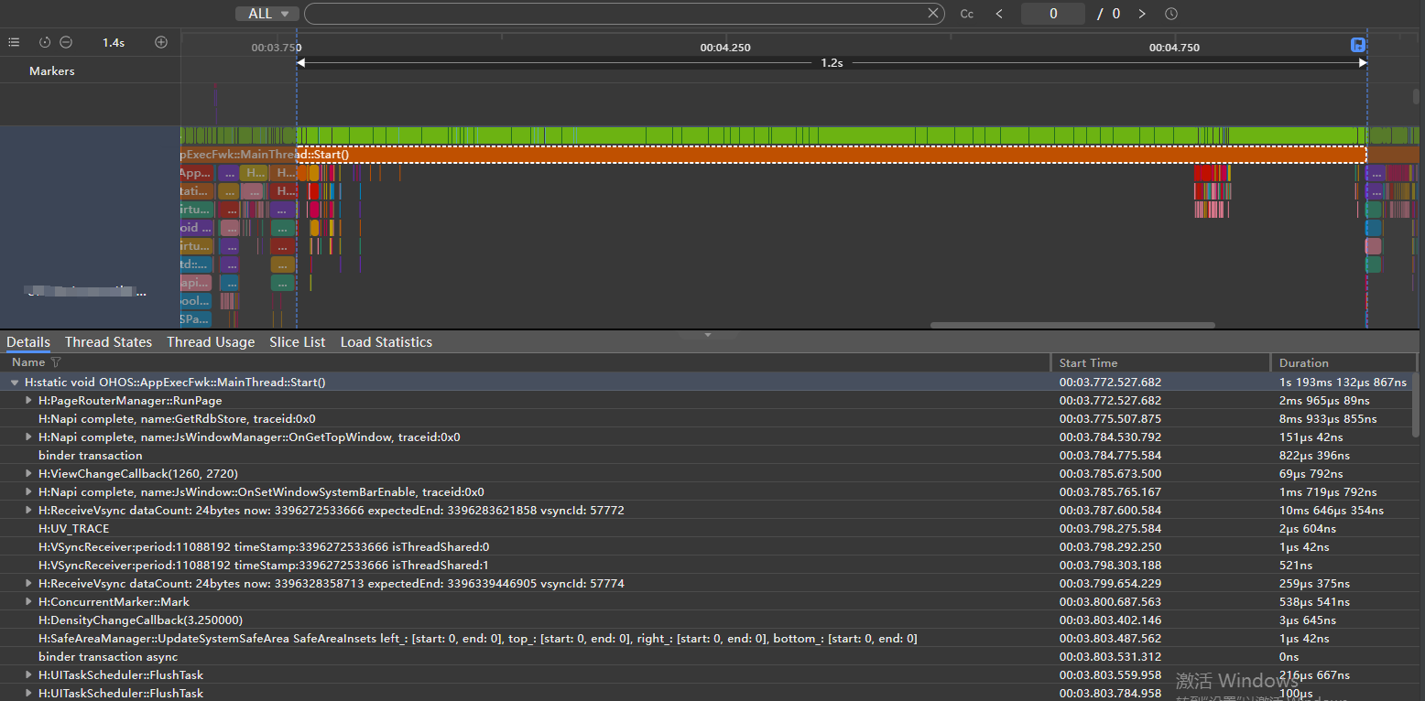Expand the PageRouterManager::RunPage row

pos(28,401)
